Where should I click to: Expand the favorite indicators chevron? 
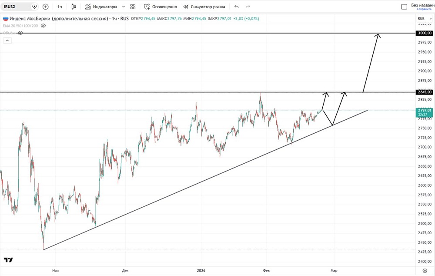pos(124,7)
